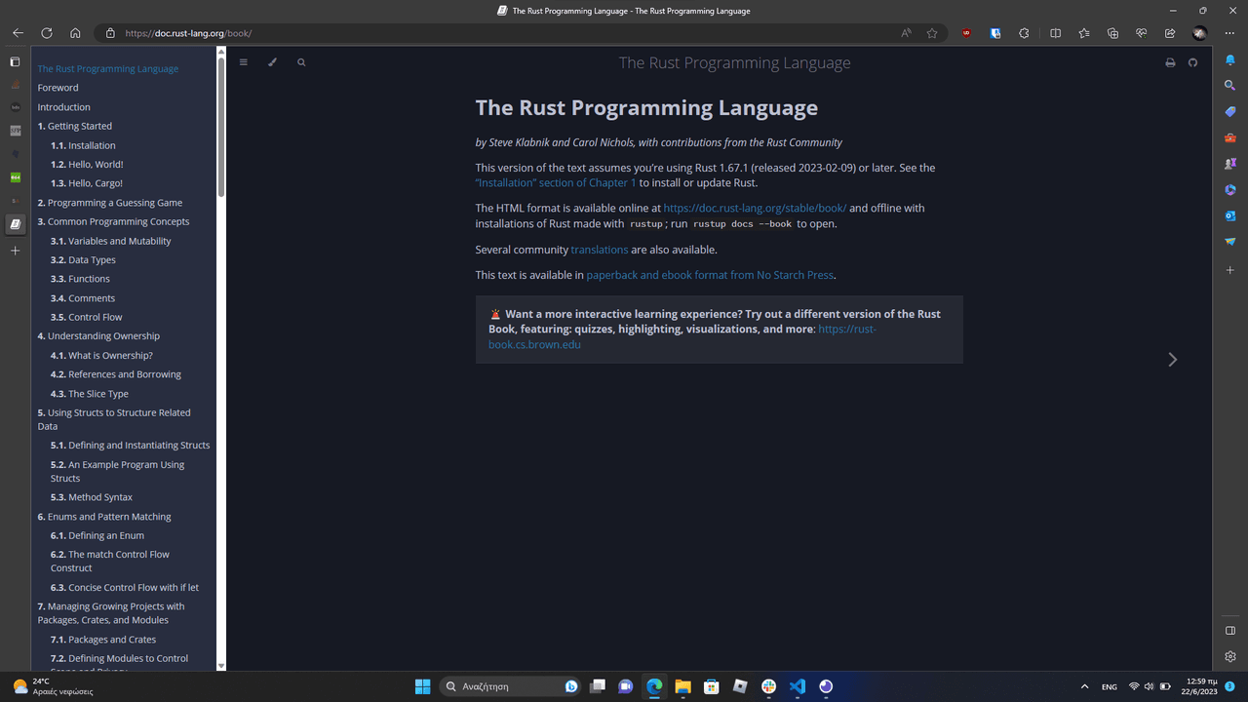
Task: Open the theme picker paintbrush icon
Action: [x=272, y=62]
